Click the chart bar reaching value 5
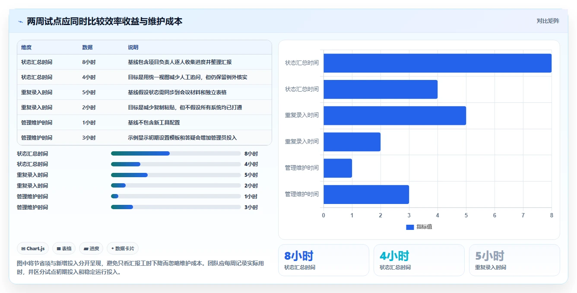The width and height of the screenshot is (577, 293). (x=395, y=115)
